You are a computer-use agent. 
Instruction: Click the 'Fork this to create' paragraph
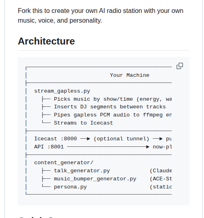click(101, 15)
